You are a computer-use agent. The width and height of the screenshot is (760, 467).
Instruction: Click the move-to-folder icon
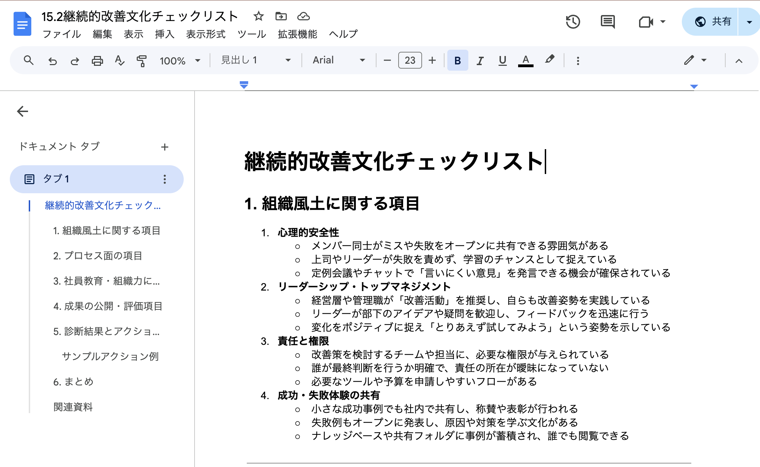coord(280,16)
